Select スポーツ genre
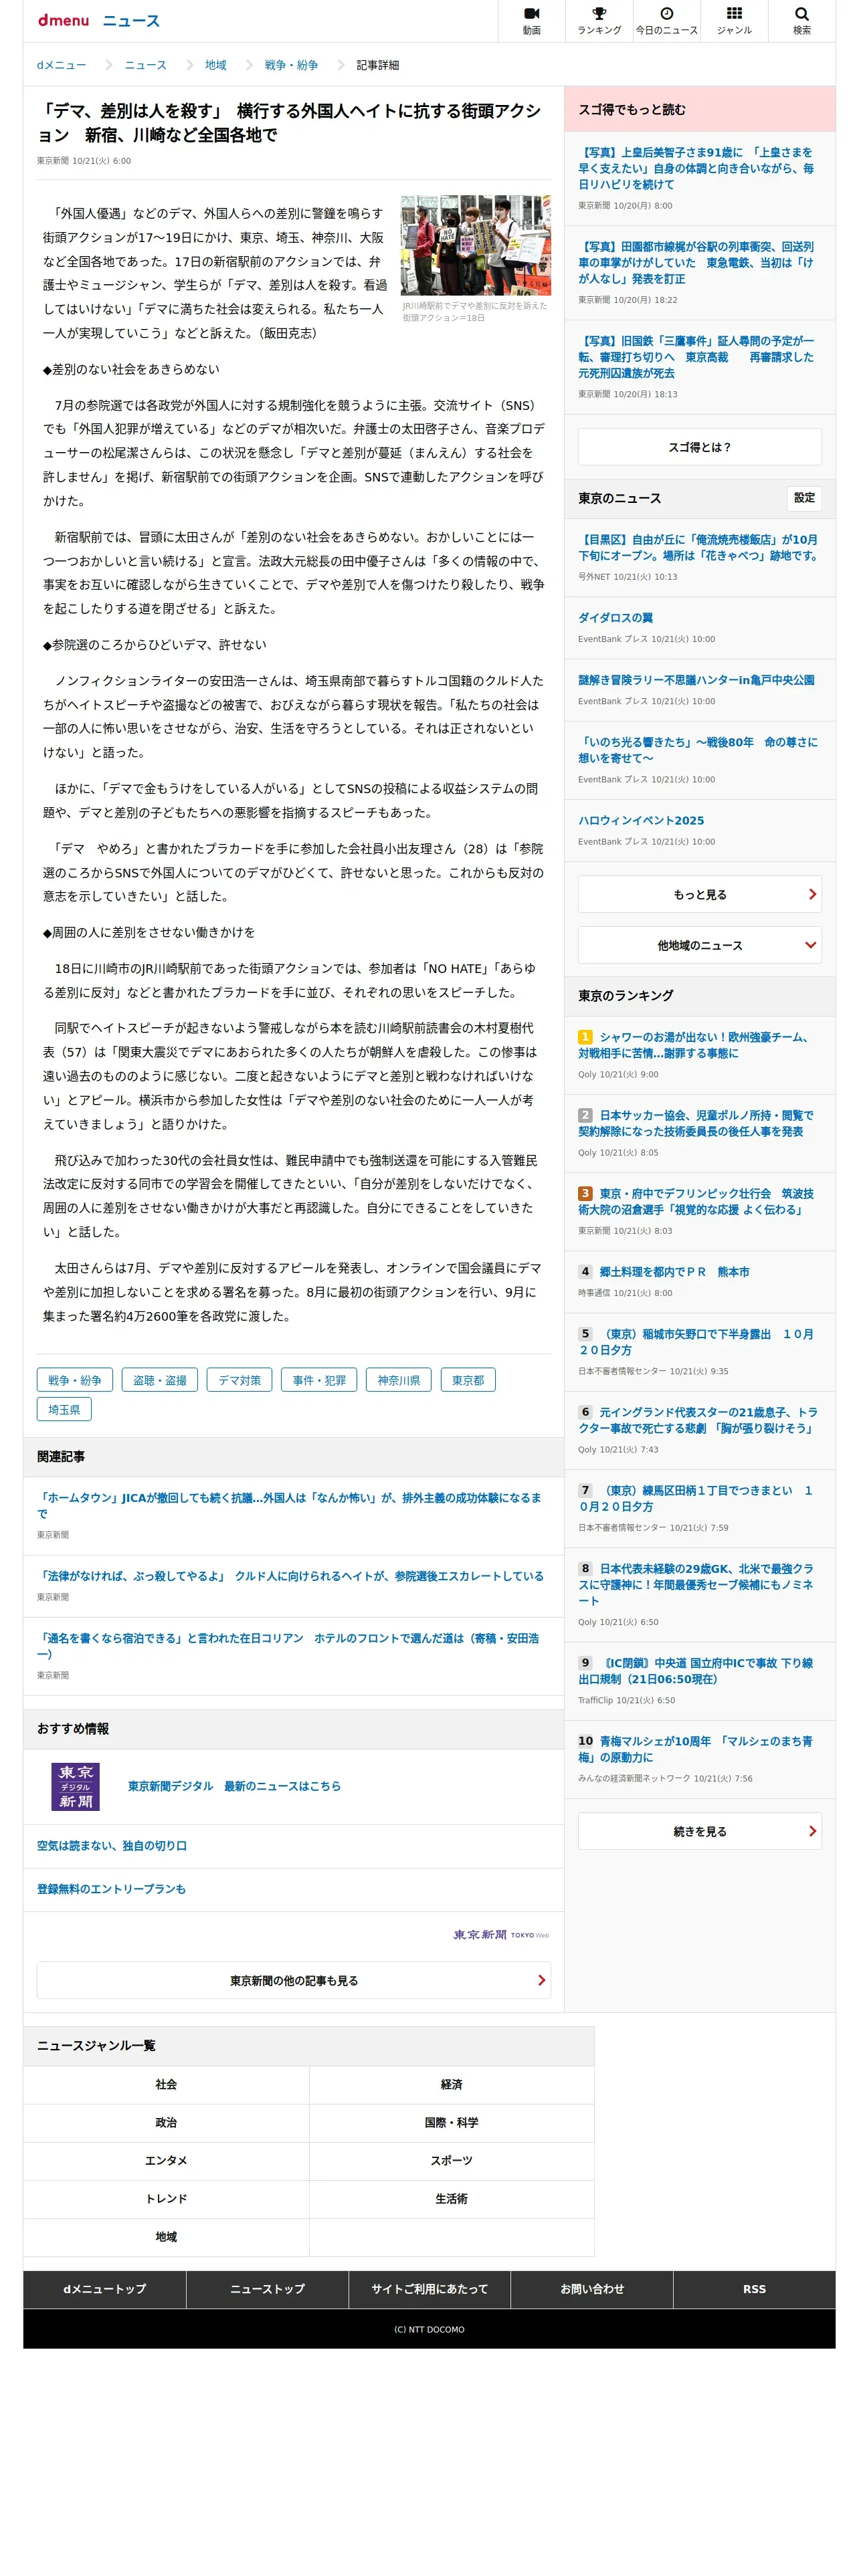 pyautogui.click(x=452, y=2161)
